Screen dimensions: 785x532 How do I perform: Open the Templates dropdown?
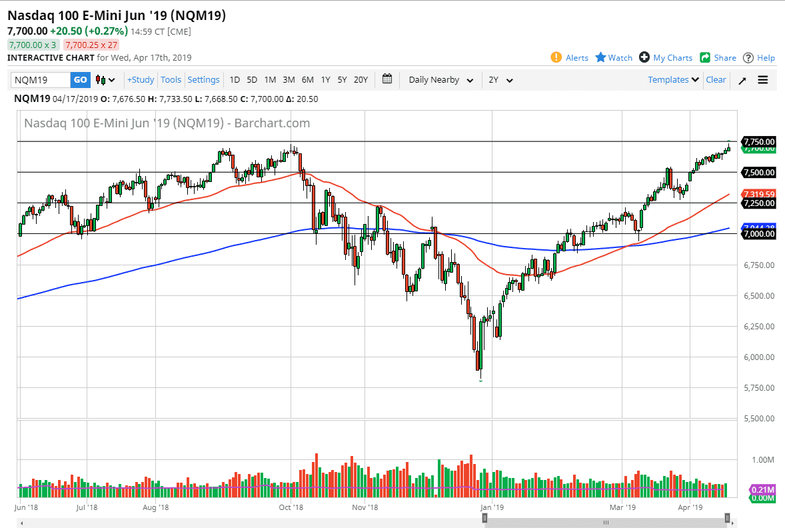pos(672,79)
